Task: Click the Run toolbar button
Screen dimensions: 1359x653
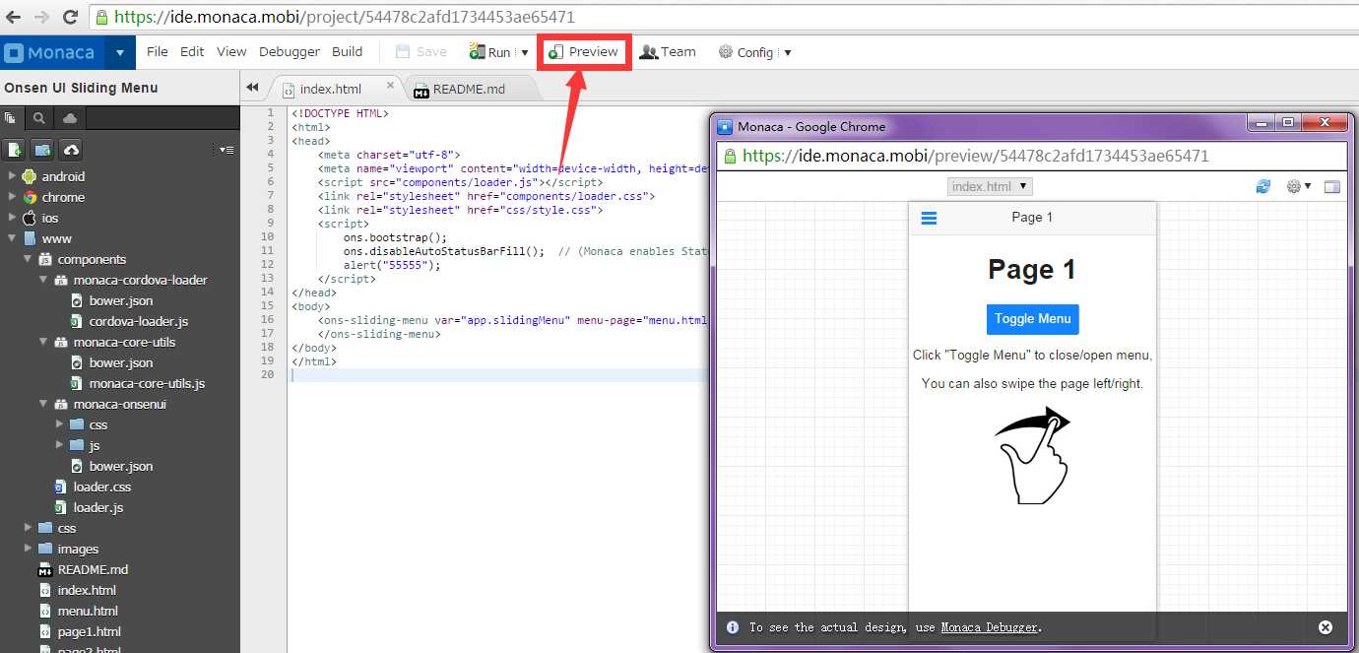Action: (x=490, y=52)
